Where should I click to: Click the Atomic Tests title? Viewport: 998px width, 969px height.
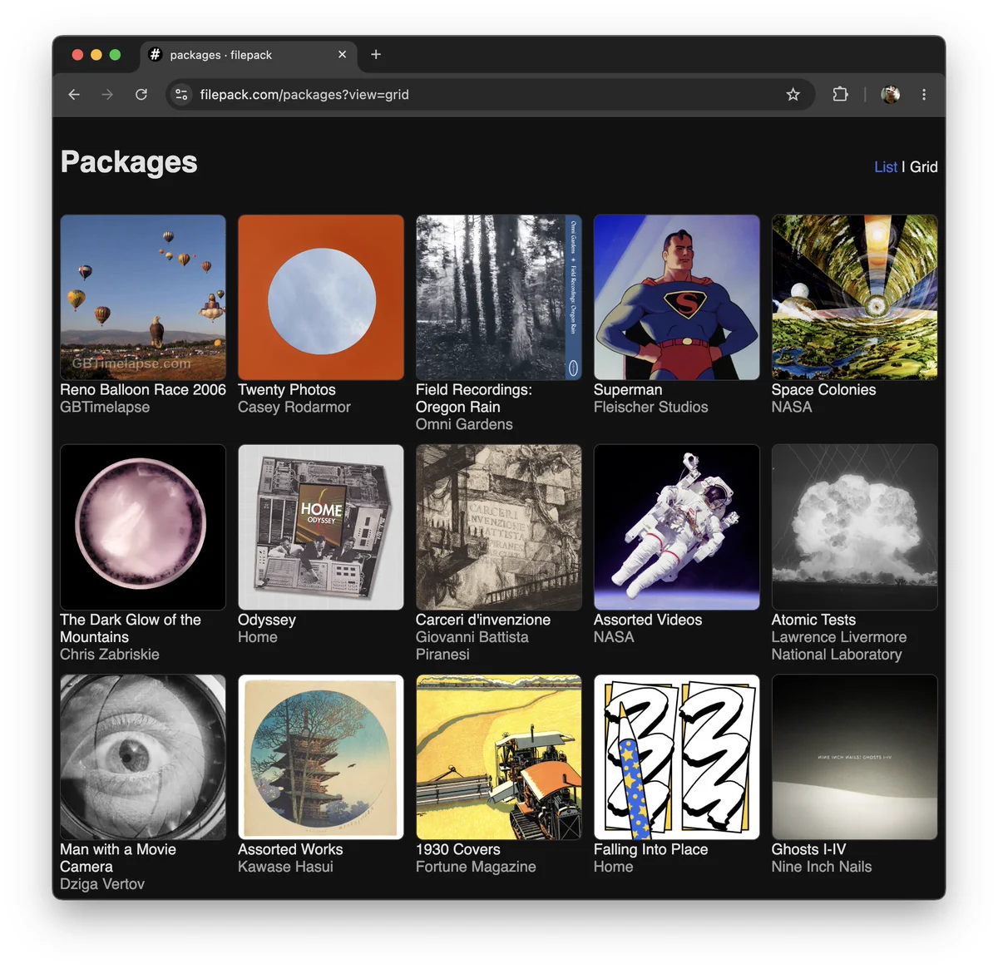[x=813, y=620]
